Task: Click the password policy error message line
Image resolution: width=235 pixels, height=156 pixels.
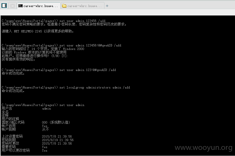Action: pyautogui.click(x=64, y=24)
